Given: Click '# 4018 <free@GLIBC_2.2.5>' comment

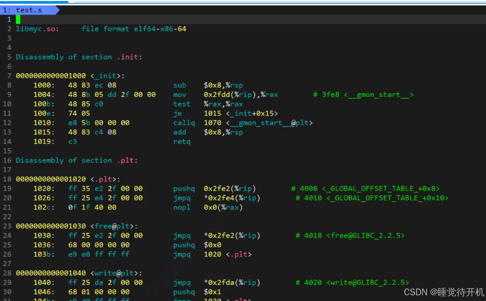Looking at the screenshot, I should (350, 236).
